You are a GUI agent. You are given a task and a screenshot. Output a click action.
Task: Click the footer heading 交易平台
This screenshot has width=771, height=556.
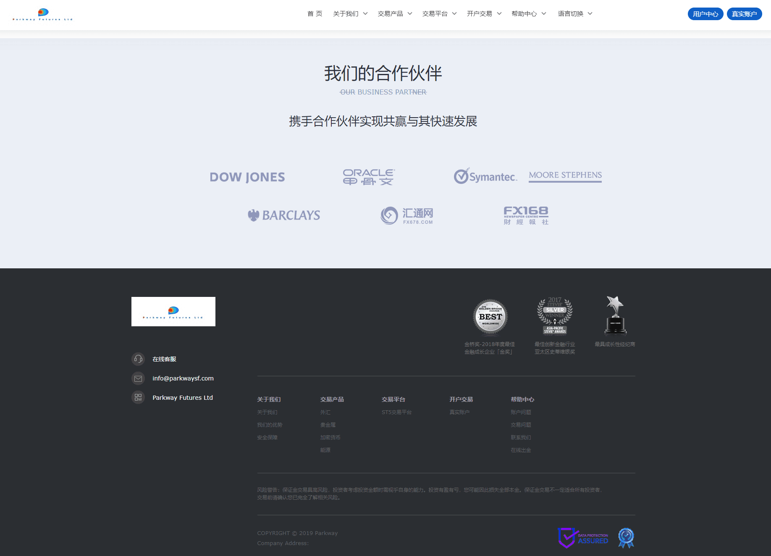[393, 399]
